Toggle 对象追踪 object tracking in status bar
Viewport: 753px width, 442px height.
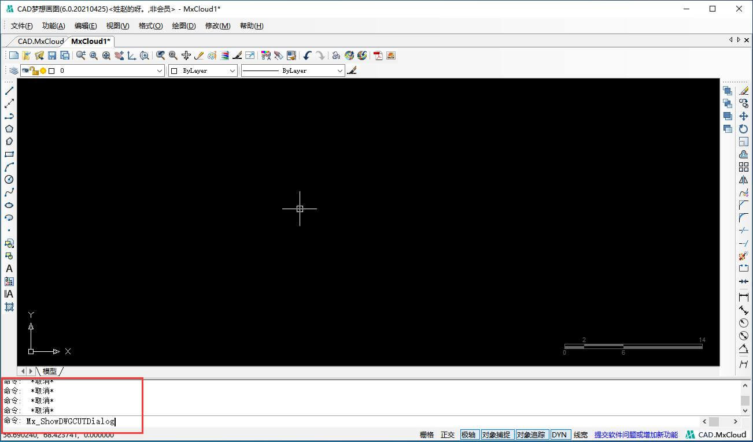[x=531, y=434]
